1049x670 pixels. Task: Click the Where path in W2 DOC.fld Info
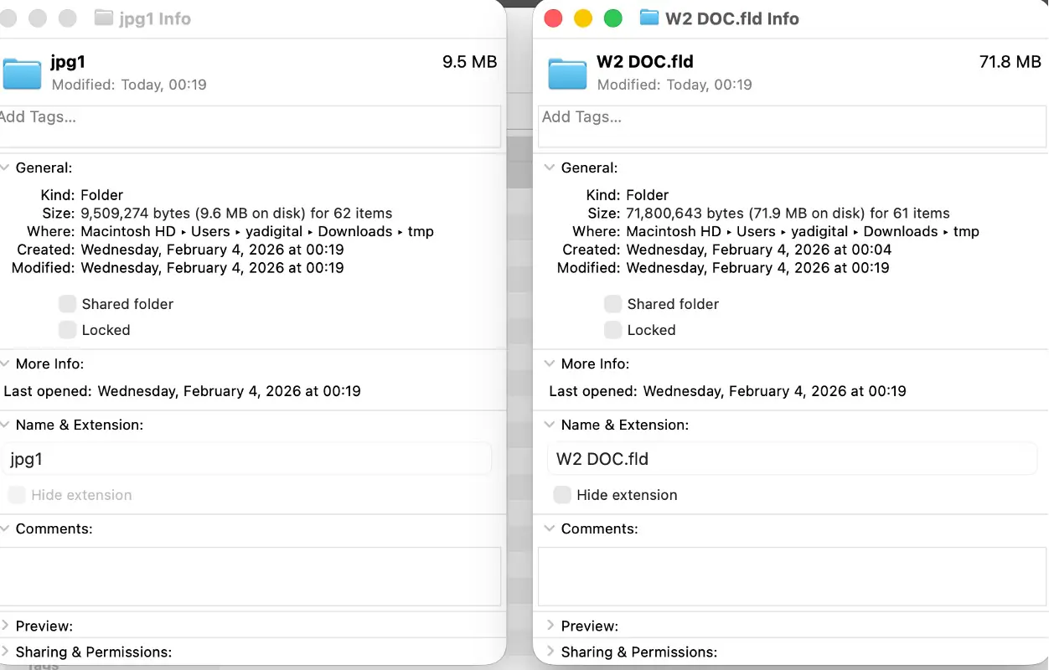(803, 231)
